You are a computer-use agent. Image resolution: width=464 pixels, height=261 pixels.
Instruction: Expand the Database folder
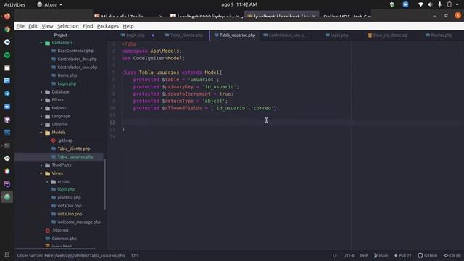[41, 92]
